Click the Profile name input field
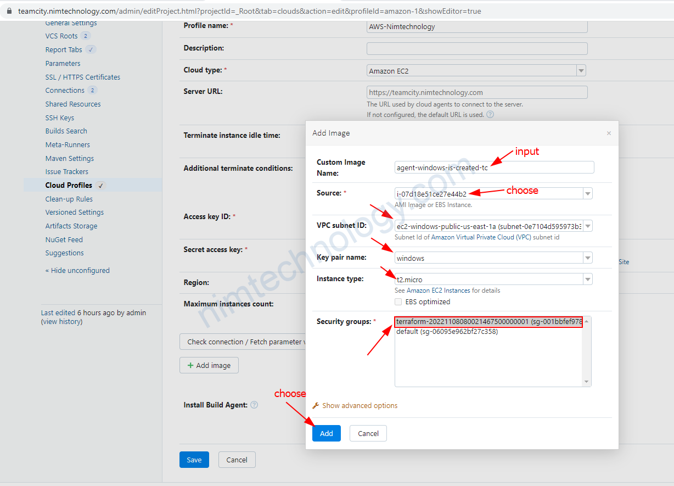The width and height of the screenshot is (674, 486). coord(477,26)
